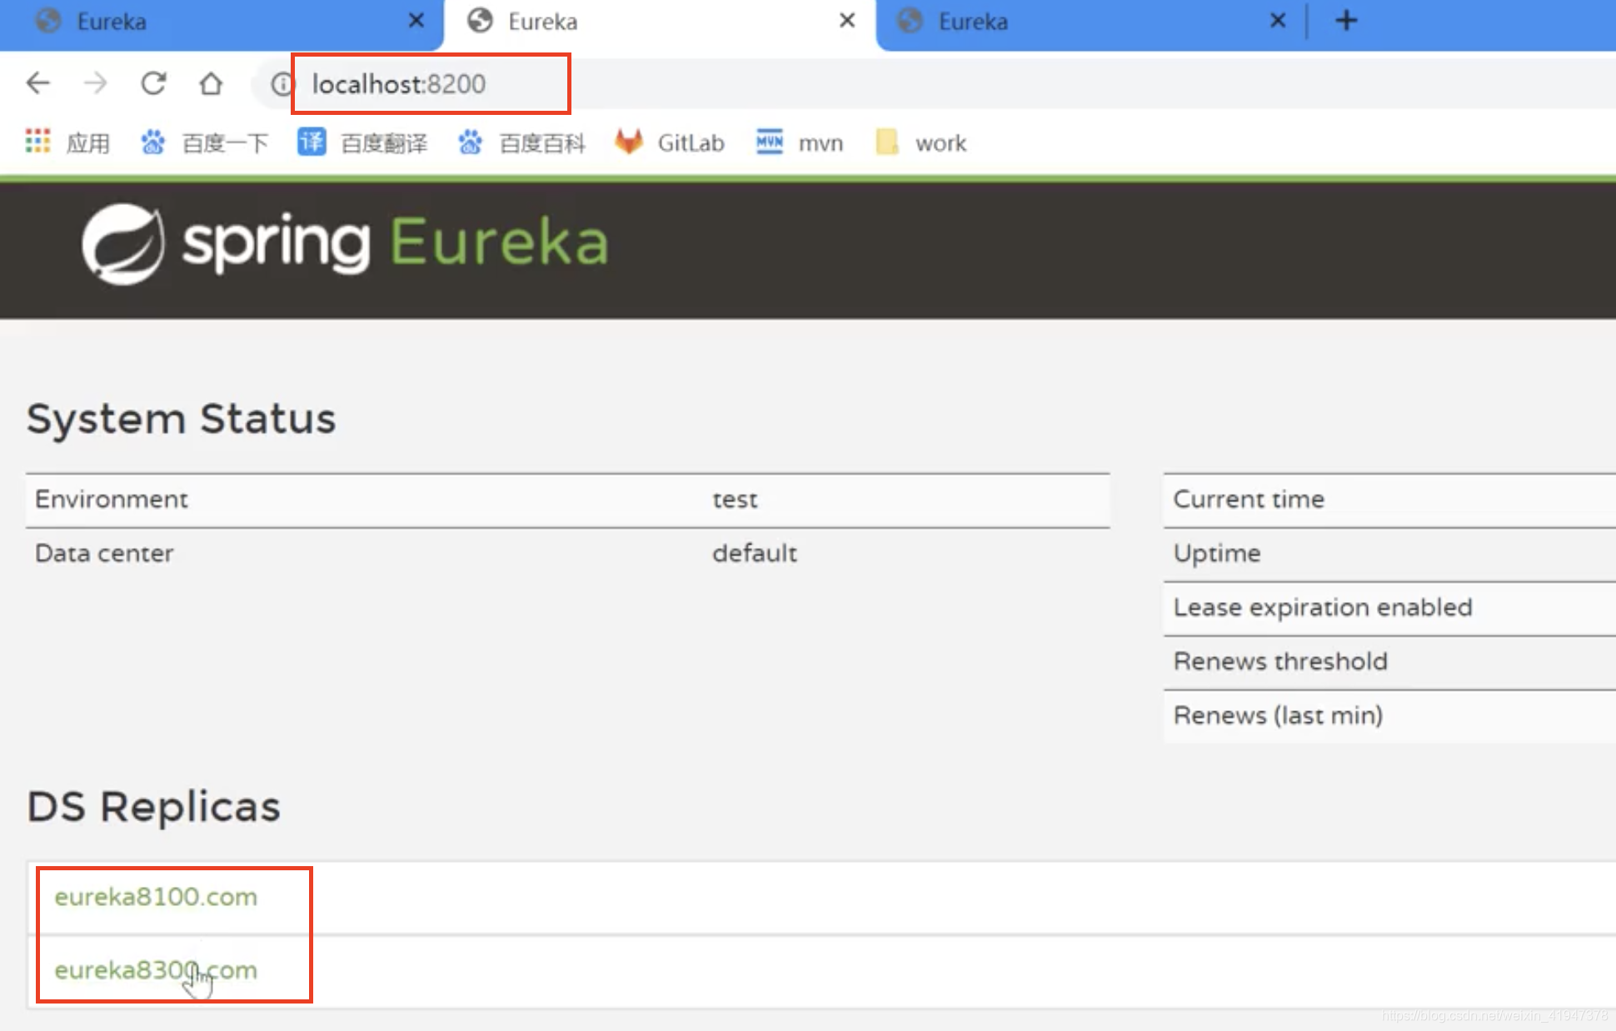Go back with the browser back arrow
Image resolution: width=1616 pixels, height=1031 pixels.
coord(38,83)
